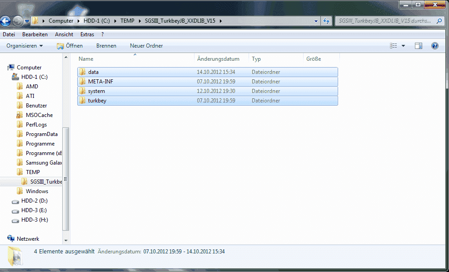
Task: Open more view options dropdown arrow
Action: click(x=403, y=46)
